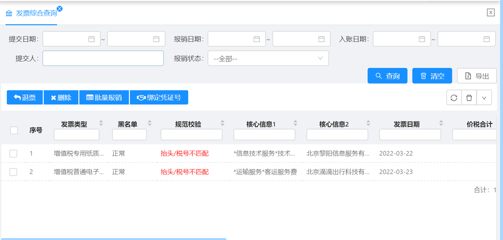The height and width of the screenshot is (240, 503).
Task: Click the 序号 column header
Action: pos(36,130)
